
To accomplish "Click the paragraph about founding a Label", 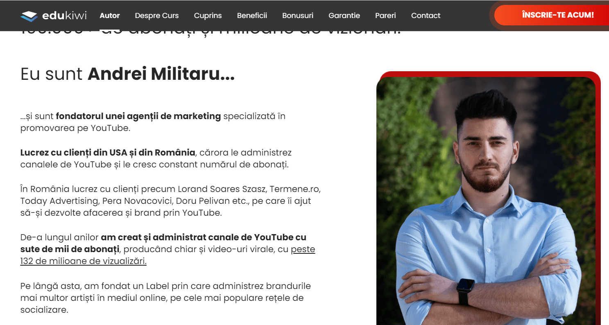I will tap(165, 298).
